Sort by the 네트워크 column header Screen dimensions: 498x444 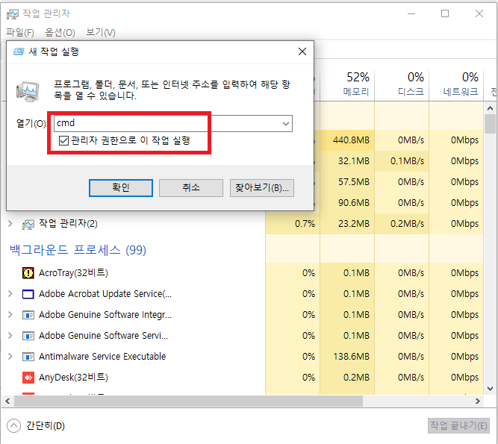tap(456, 85)
